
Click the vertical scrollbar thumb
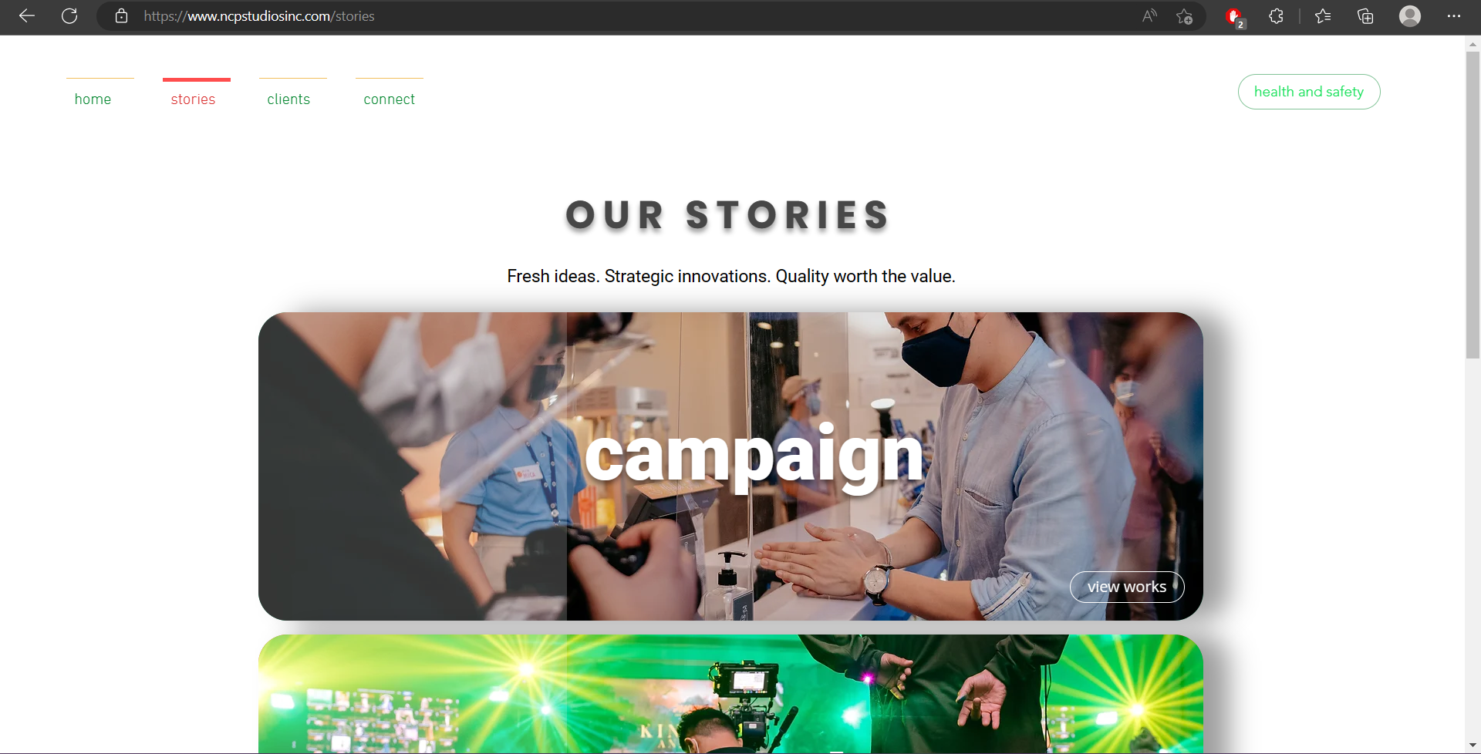1473,204
